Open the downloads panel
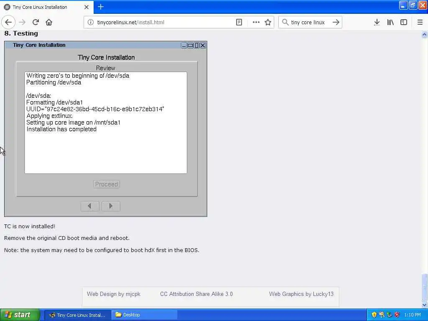428x321 pixels. pos(377,22)
